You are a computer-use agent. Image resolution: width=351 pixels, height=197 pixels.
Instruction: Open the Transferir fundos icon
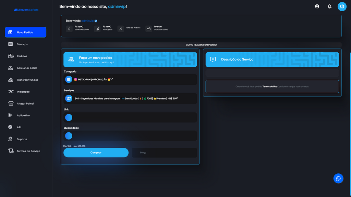point(11,80)
